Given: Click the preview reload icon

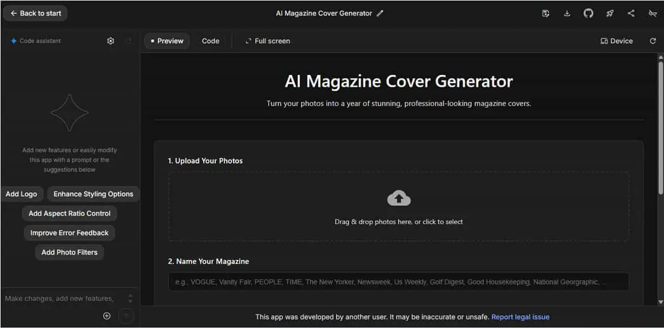Looking at the screenshot, I should coord(652,41).
